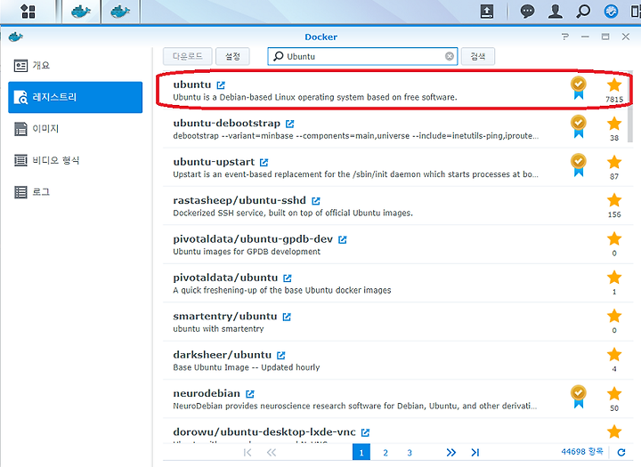
Task: Jump forward with double chevron pager
Action: pos(450,452)
